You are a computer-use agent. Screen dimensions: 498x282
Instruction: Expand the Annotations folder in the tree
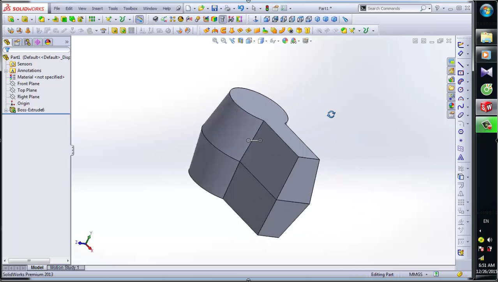pyautogui.click(x=6, y=70)
